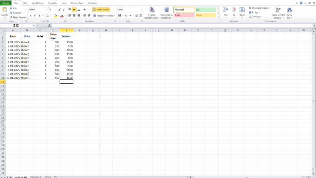Switch to Formüller tab
Image resolution: width=316 pixels, height=178 pixels.
[53, 3]
